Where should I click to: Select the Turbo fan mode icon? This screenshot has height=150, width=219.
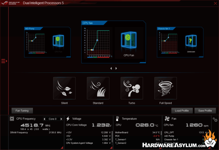pos(132,88)
